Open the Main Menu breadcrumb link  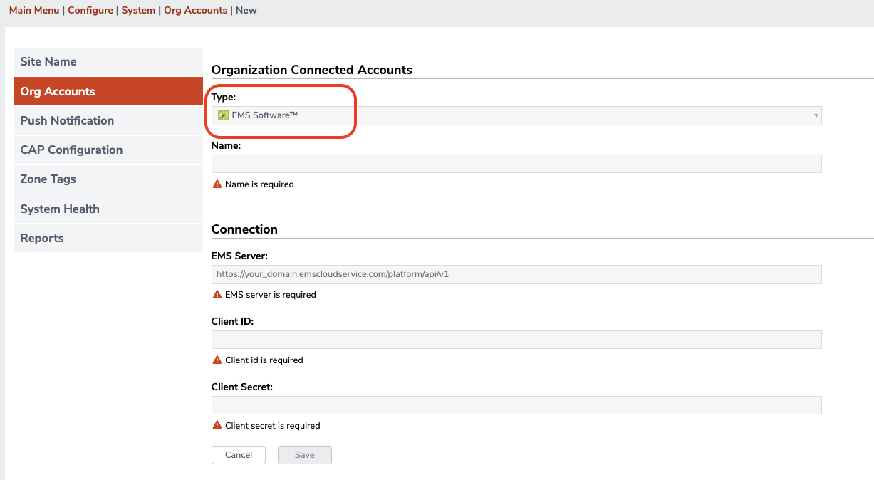[x=34, y=10]
